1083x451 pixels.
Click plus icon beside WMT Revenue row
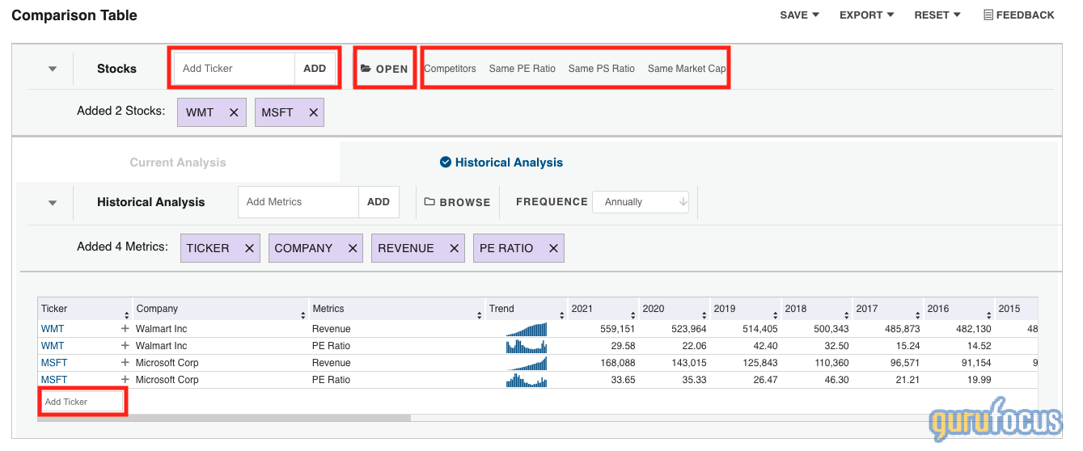[x=125, y=329]
